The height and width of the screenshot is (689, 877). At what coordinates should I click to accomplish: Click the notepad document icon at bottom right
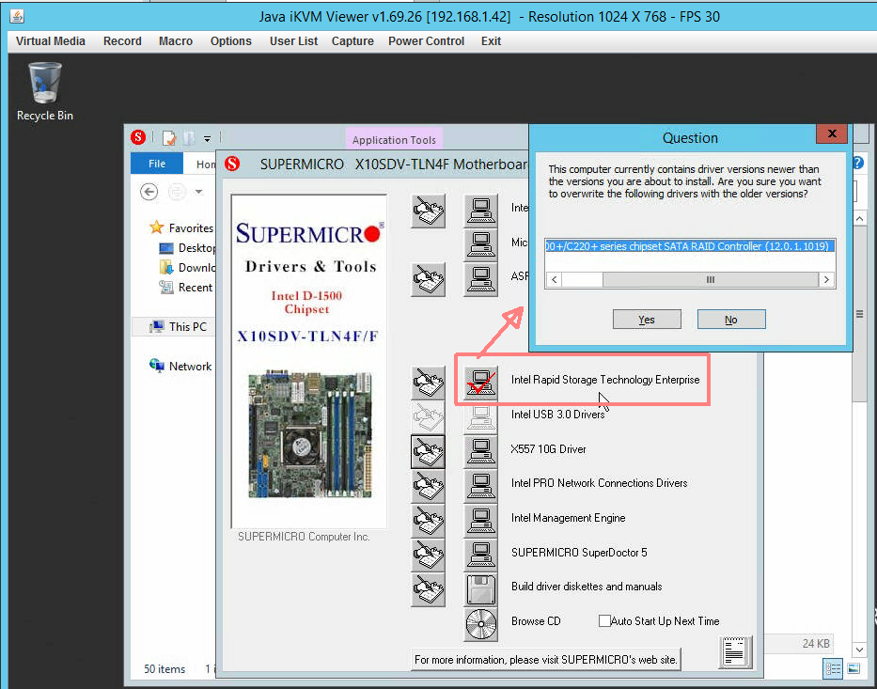735,652
